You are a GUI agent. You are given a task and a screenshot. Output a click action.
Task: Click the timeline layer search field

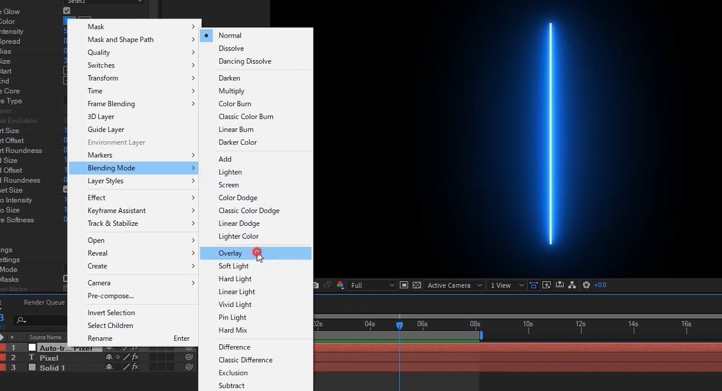click(x=41, y=320)
